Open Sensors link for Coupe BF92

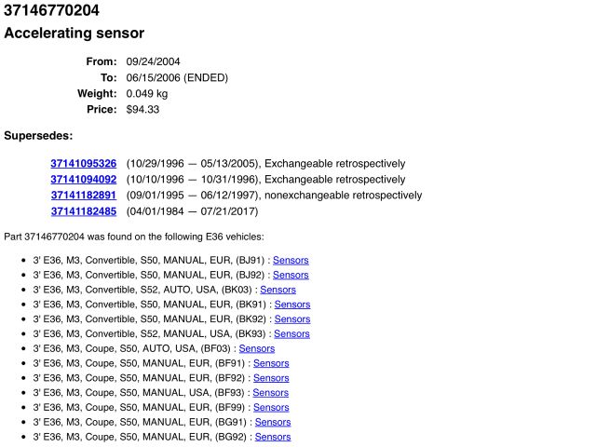271,378
